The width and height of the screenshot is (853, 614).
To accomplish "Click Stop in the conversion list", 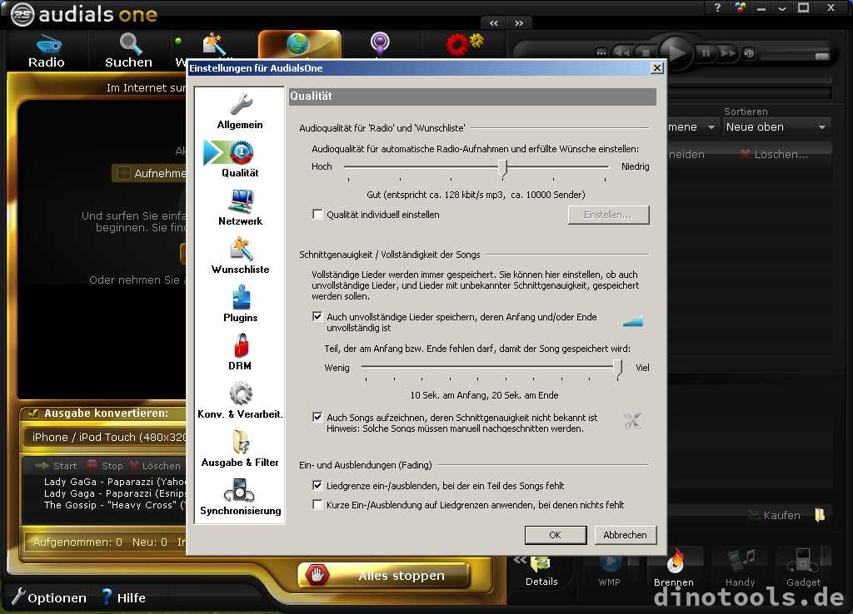I will pos(106,466).
